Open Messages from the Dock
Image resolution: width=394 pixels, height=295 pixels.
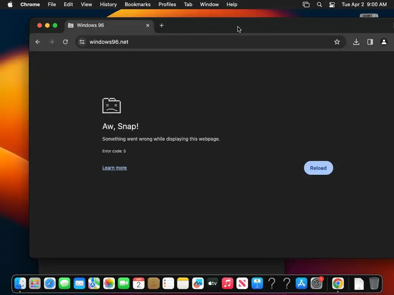point(65,283)
